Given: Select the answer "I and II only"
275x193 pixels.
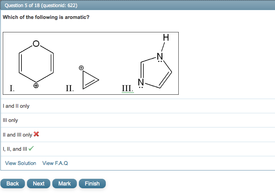Looking at the screenshot, I should pyautogui.click(x=16, y=106).
